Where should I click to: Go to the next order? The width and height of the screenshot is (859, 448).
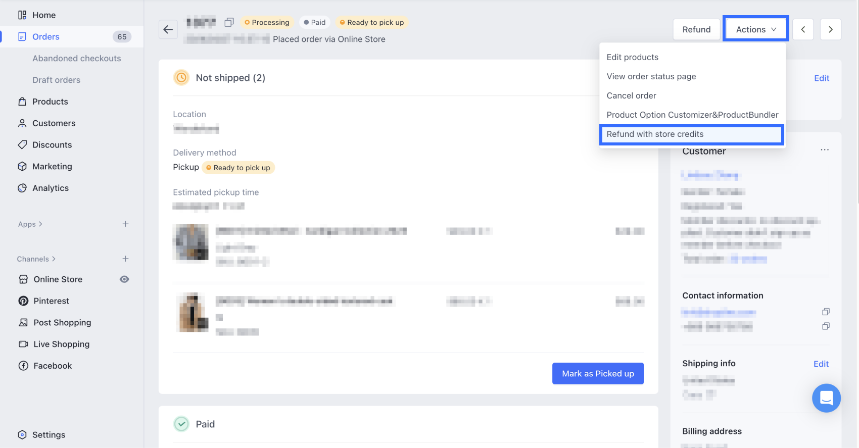(830, 29)
